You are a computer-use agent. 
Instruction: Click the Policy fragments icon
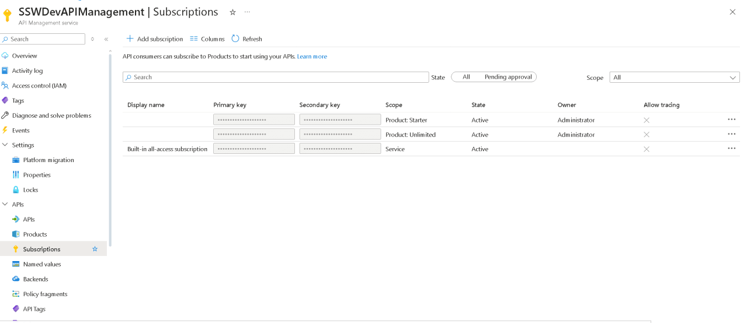pos(16,294)
